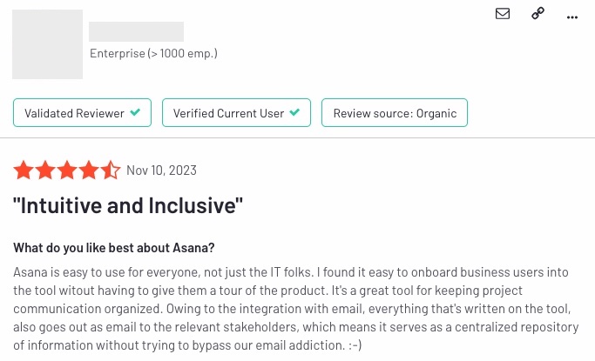Open the "Intuitive and Inclusive" review title

pos(128,205)
